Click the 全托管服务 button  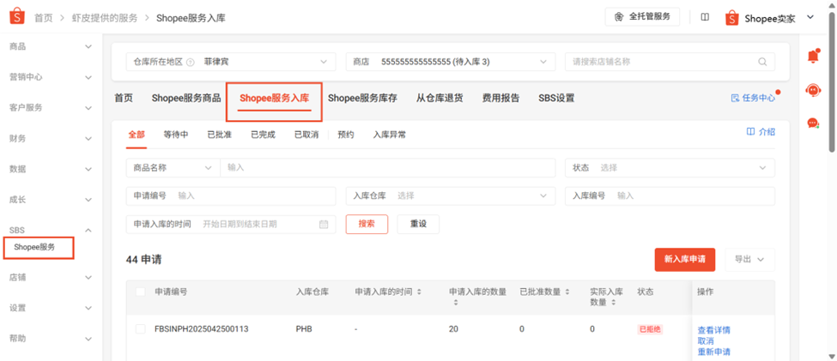(643, 16)
